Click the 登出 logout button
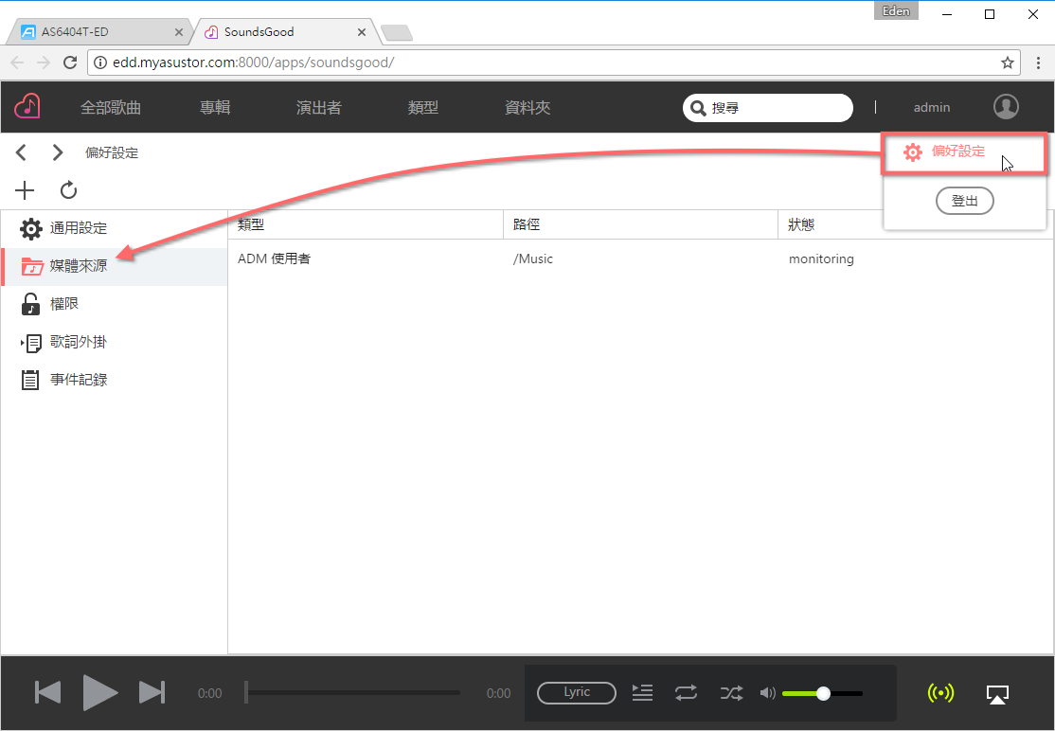The image size is (1055, 731). pos(965,201)
